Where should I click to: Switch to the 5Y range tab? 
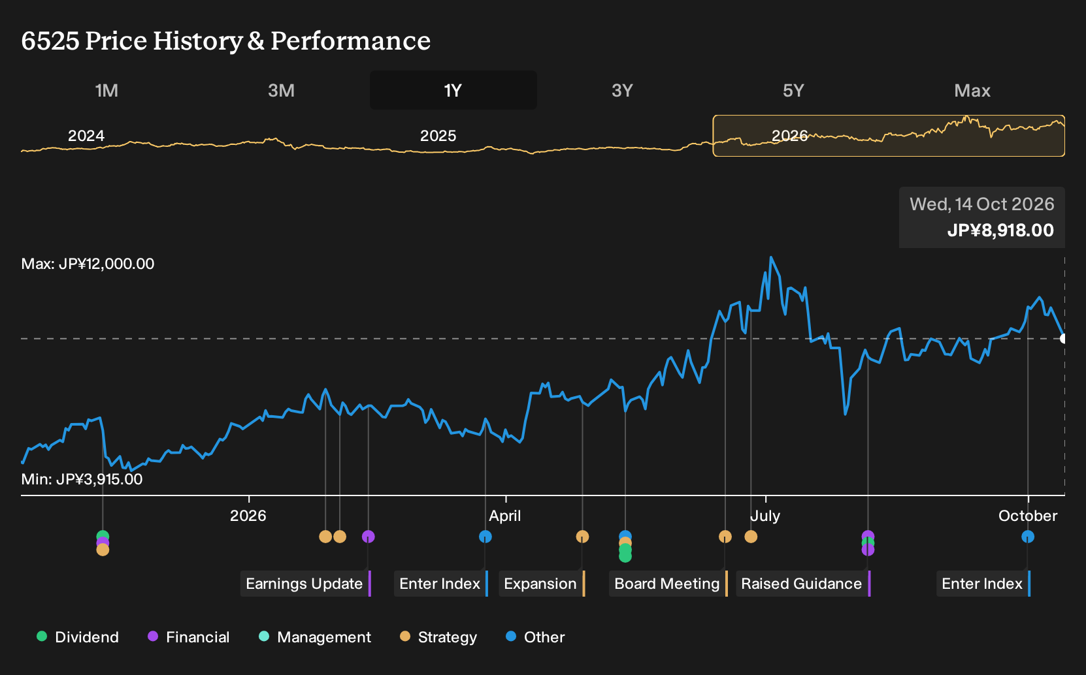point(793,90)
